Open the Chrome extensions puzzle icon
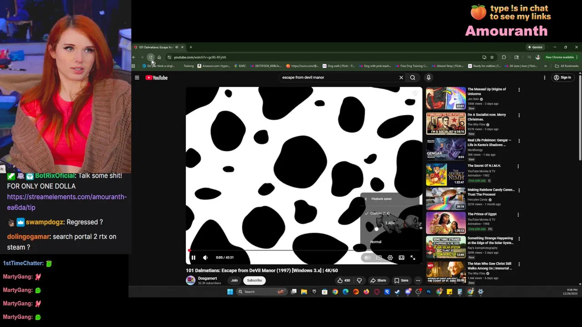 click(x=504, y=57)
